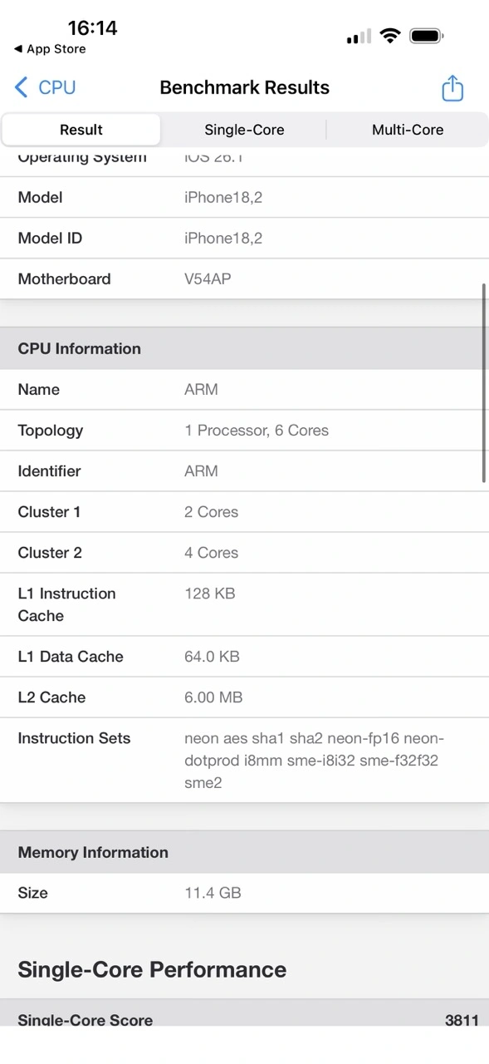Select the Instruction Sets row
The width and height of the screenshot is (489, 1064).
click(244, 760)
